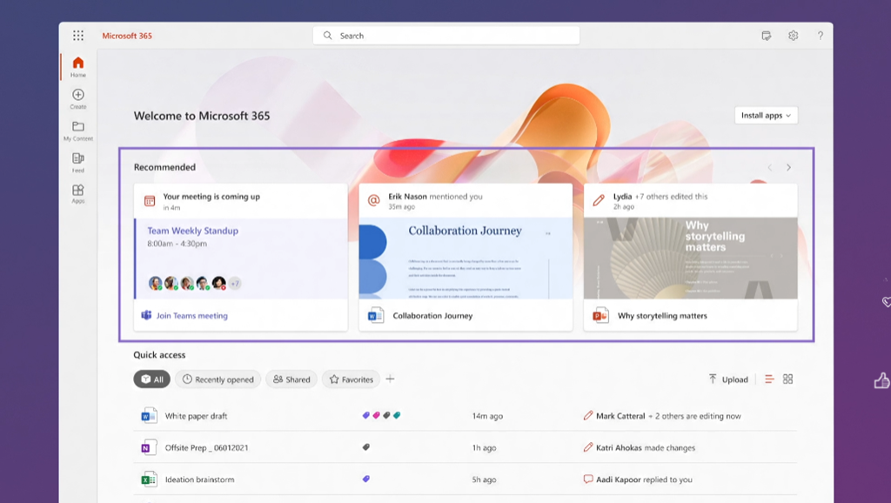Open My Content folder icon

pos(78,127)
